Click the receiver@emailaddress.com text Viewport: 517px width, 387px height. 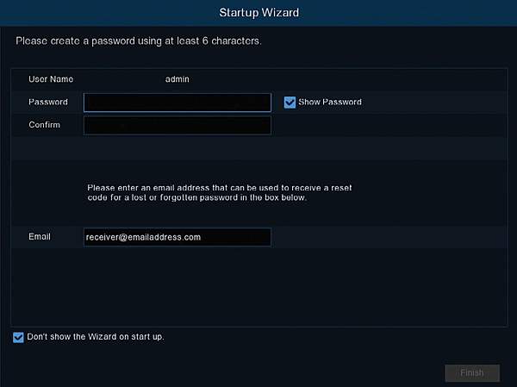[143, 237]
